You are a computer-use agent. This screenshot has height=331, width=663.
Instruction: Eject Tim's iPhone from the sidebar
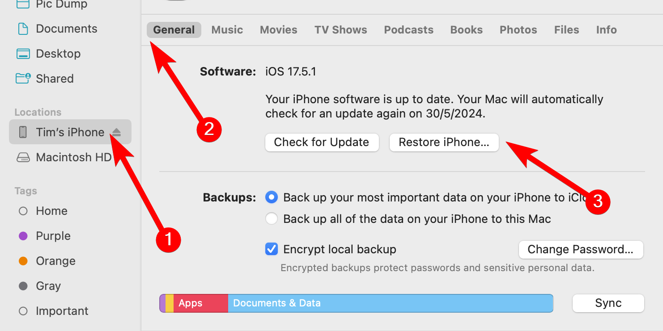[116, 132]
